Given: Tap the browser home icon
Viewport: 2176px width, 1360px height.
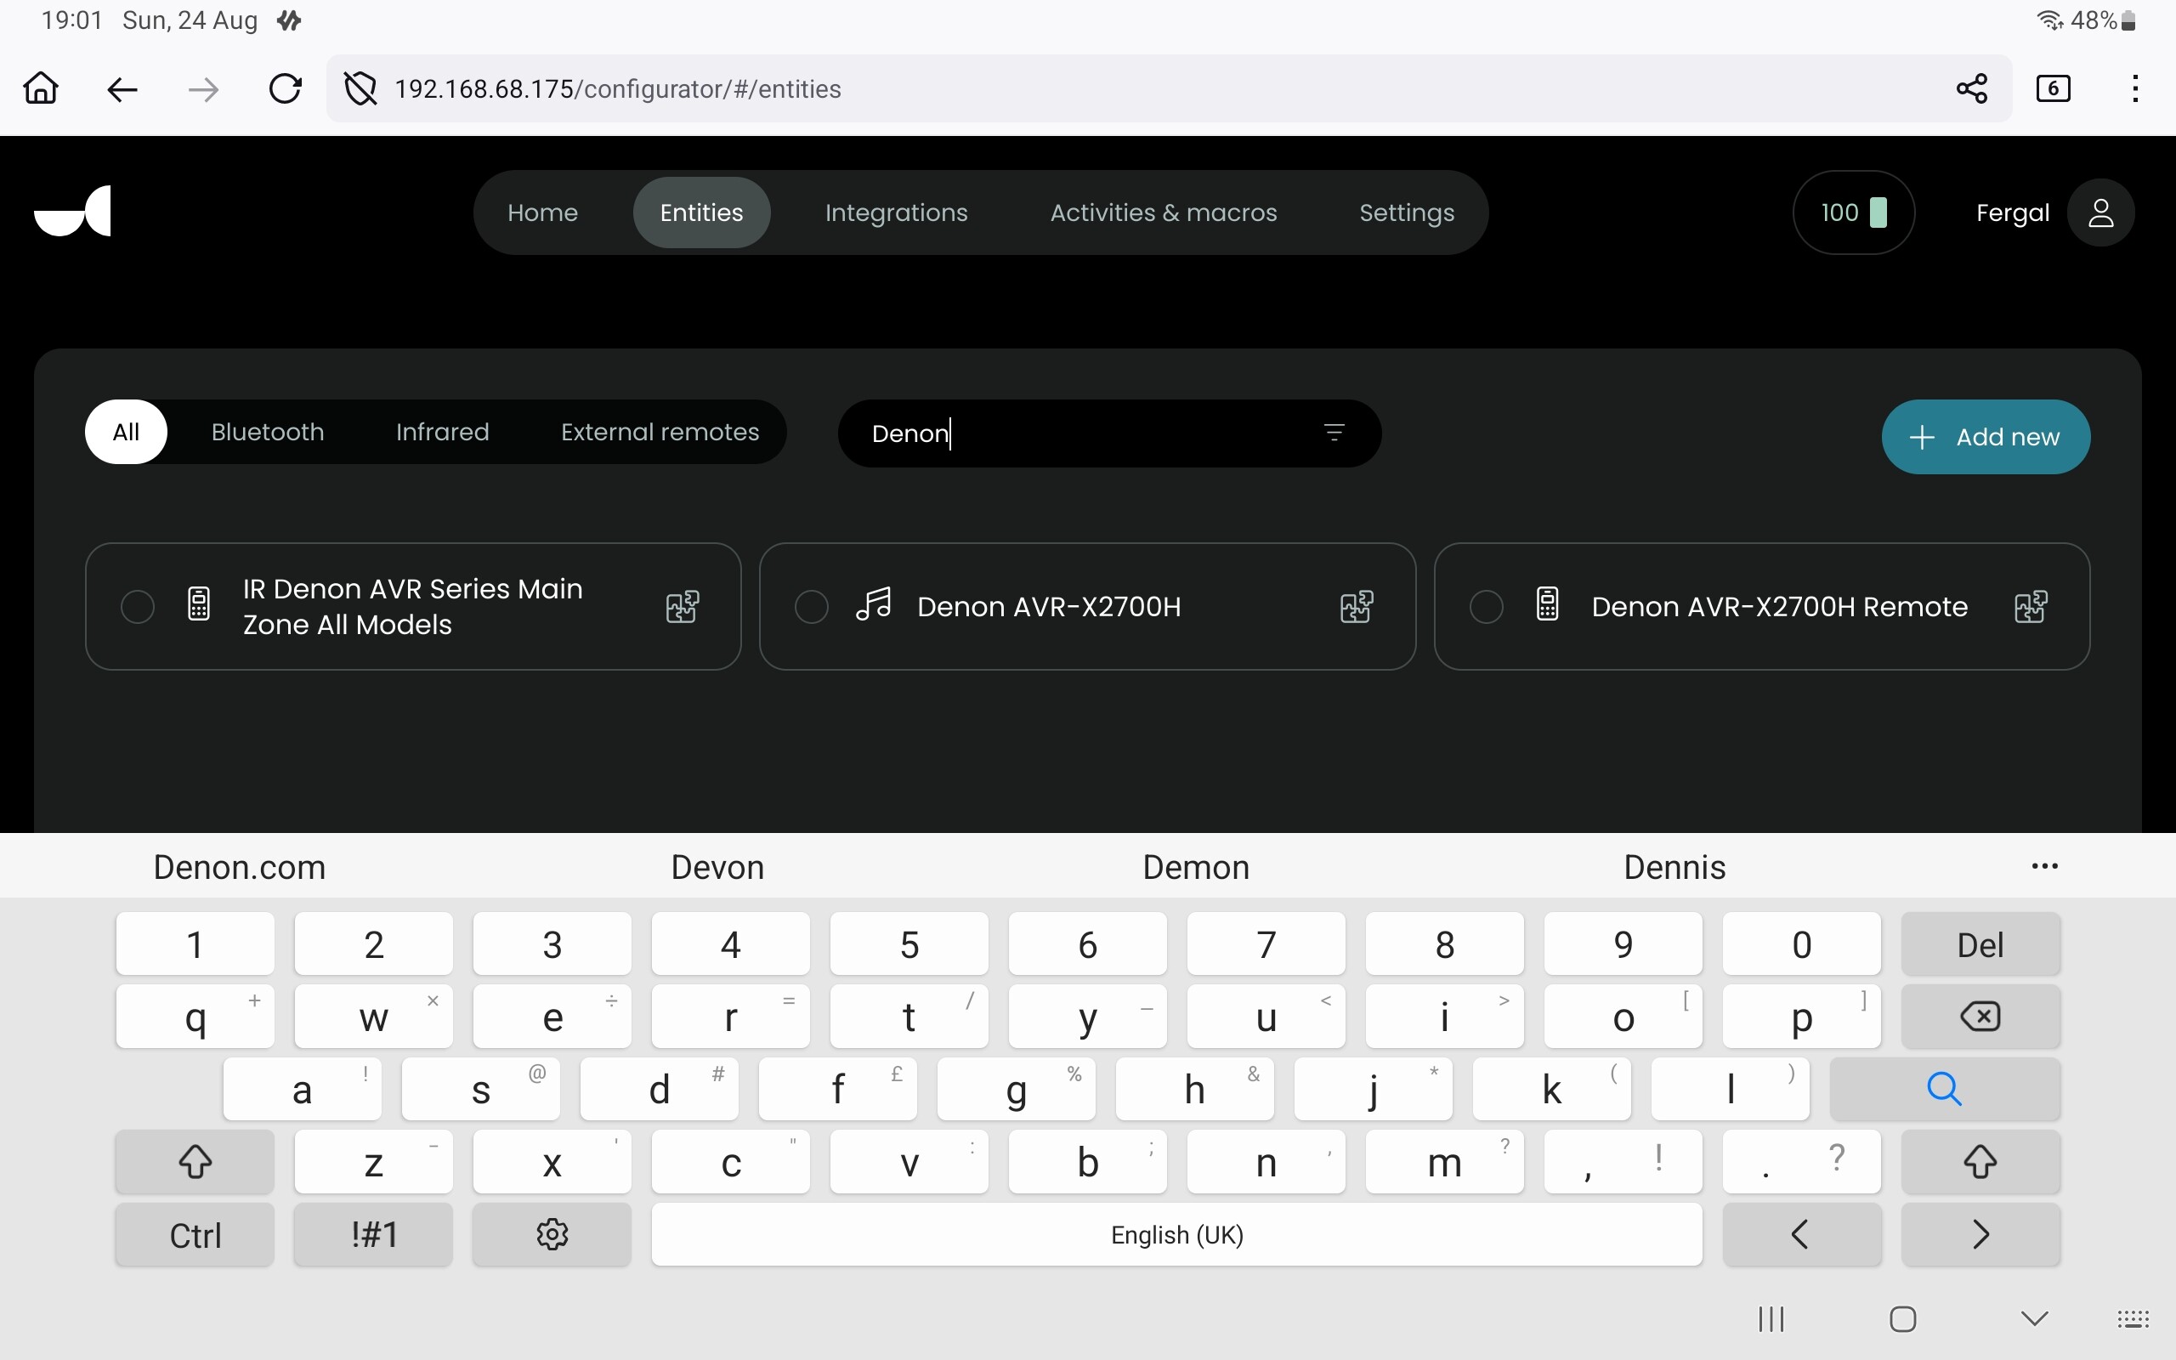Looking at the screenshot, I should click(41, 88).
